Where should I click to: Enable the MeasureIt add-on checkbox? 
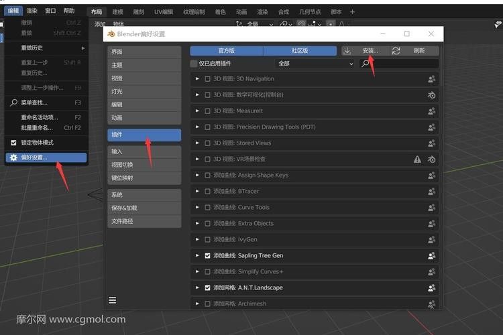(207, 111)
